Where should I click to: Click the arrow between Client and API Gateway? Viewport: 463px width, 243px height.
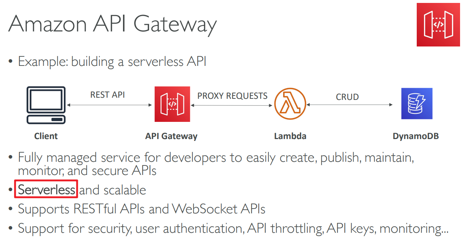click(x=109, y=105)
